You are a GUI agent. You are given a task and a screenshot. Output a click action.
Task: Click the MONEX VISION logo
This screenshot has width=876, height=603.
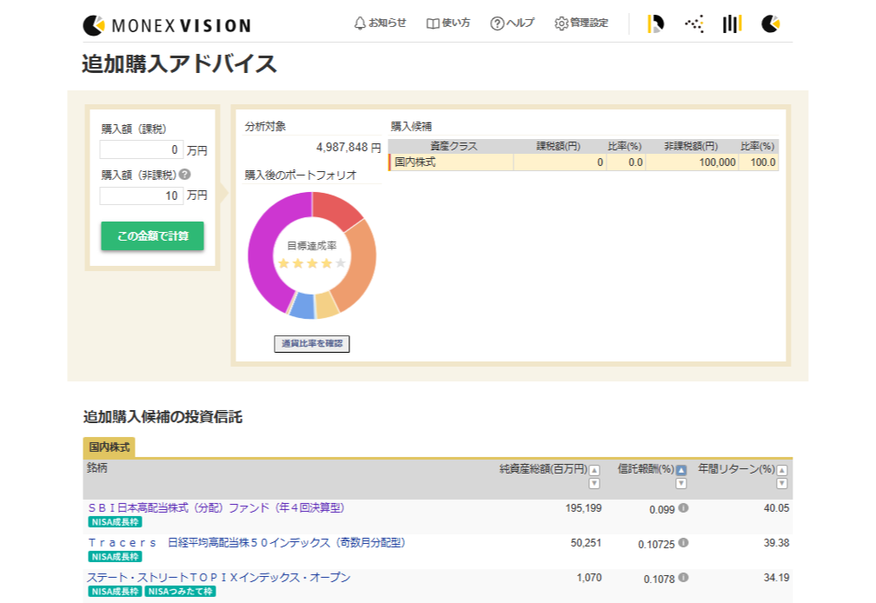coord(167,25)
